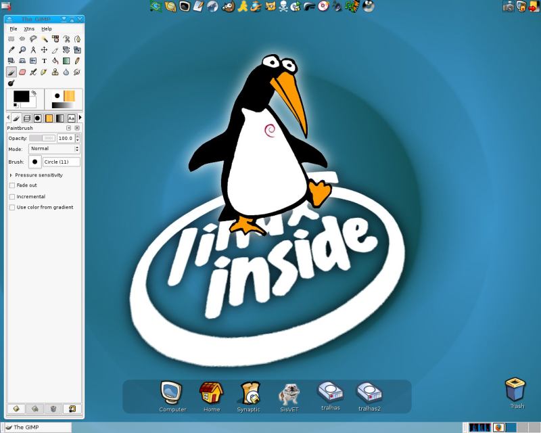
Task: Select the Rotate tool
Action: [x=66, y=50]
